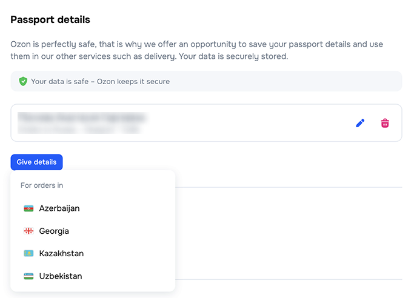
Task: Click the green shield security icon
Action: pos(23,81)
